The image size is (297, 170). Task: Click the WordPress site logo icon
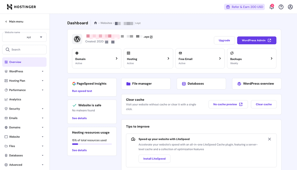tap(77, 39)
